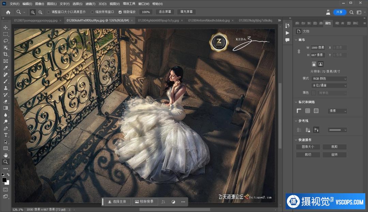The width and height of the screenshot is (368, 212).
Task: Toggle guides visibility under 参考线
Action: (299, 130)
